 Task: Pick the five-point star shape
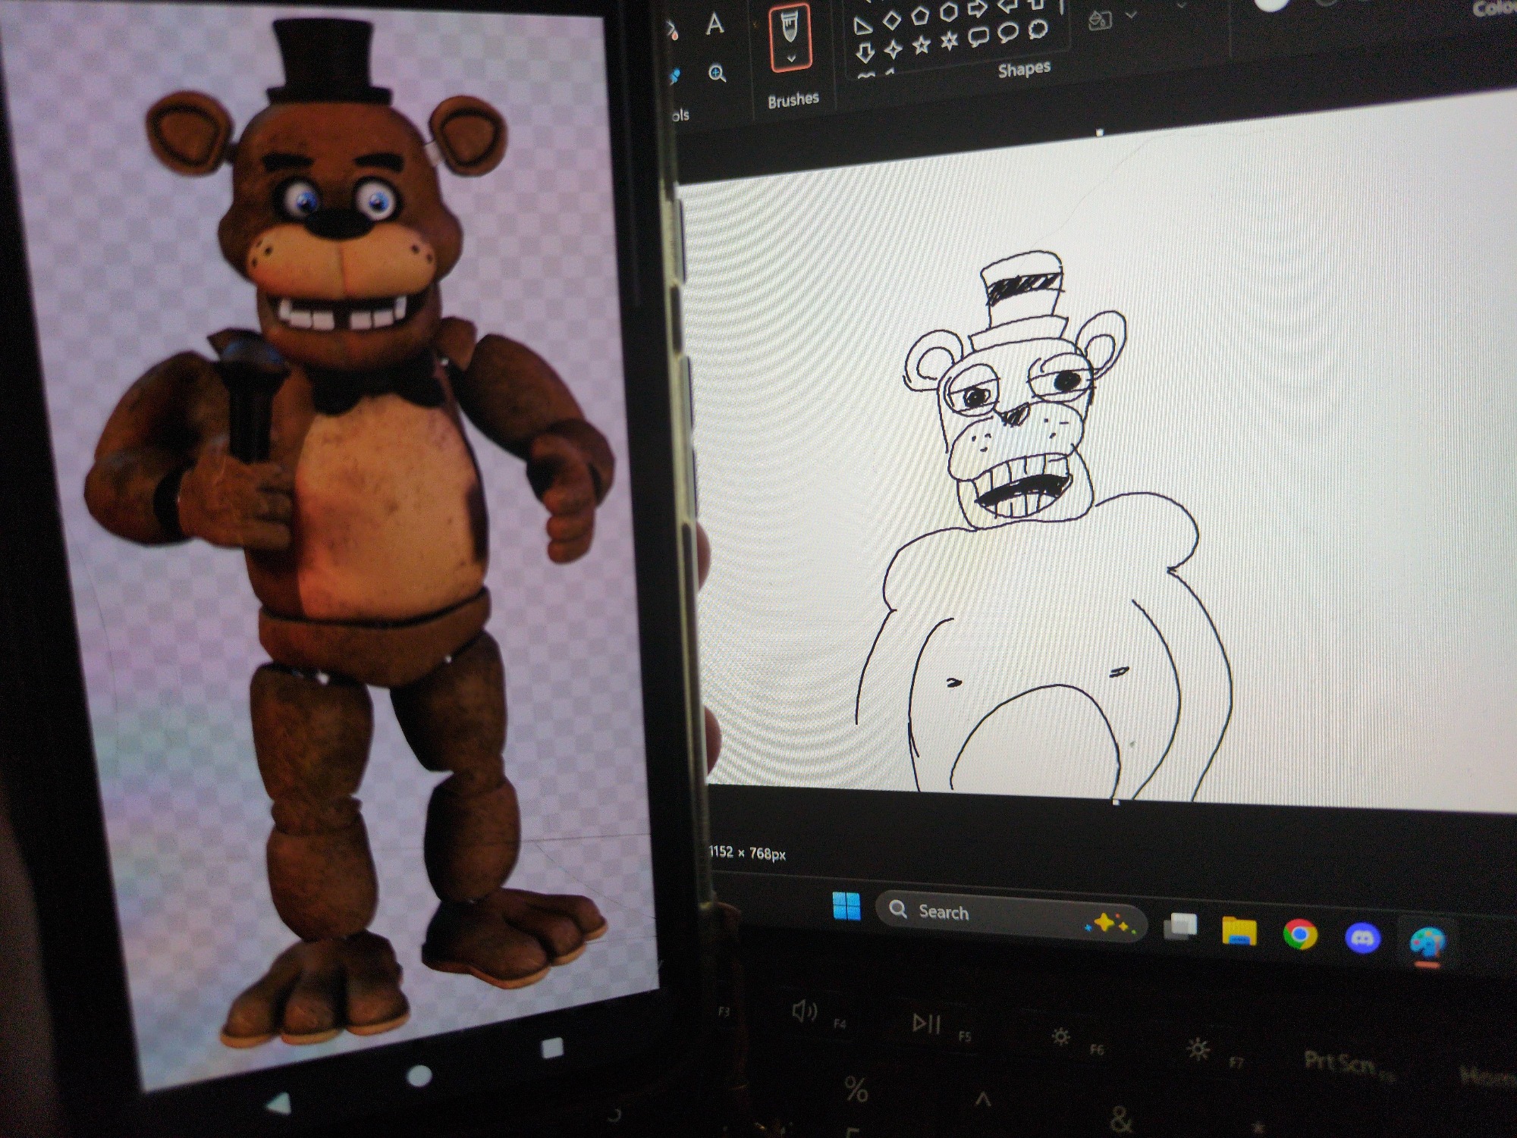tap(921, 45)
